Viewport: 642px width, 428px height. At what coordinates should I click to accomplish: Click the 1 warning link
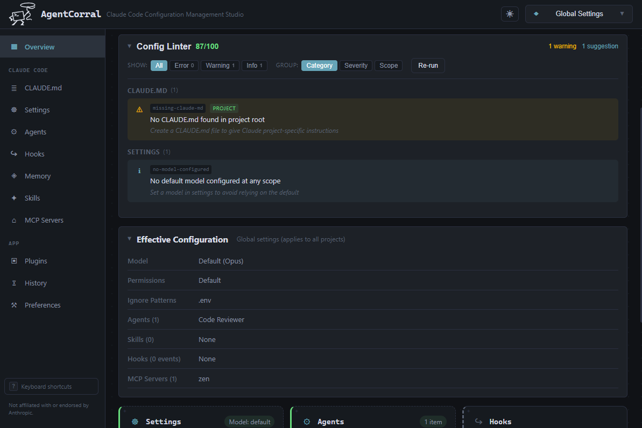click(x=562, y=46)
